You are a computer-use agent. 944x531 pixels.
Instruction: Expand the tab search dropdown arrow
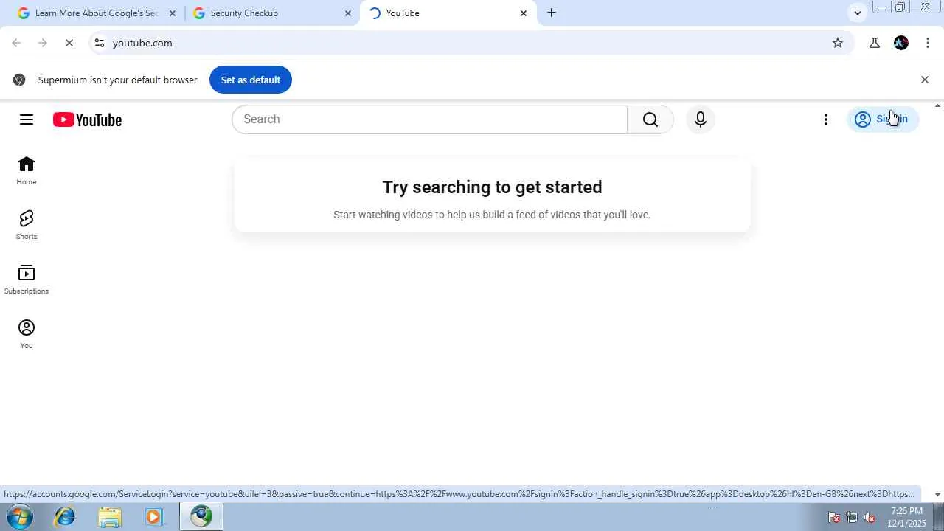pyautogui.click(x=857, y=13)
